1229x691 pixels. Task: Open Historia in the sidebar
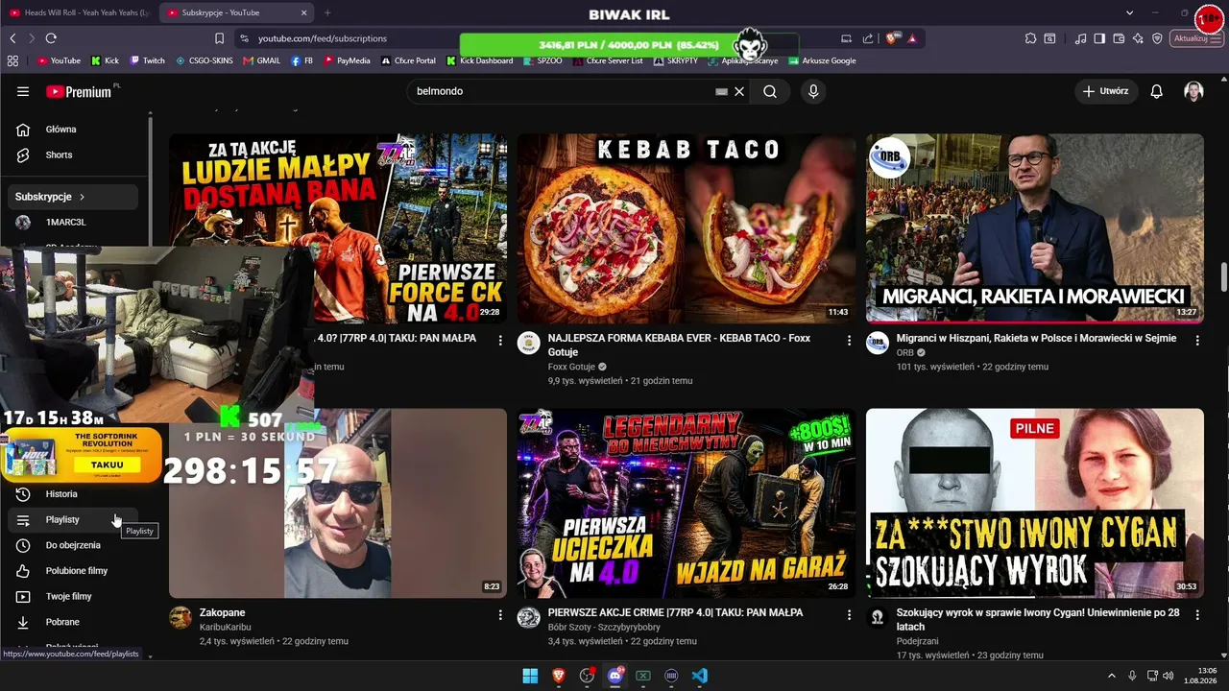[x=75, y=494]
